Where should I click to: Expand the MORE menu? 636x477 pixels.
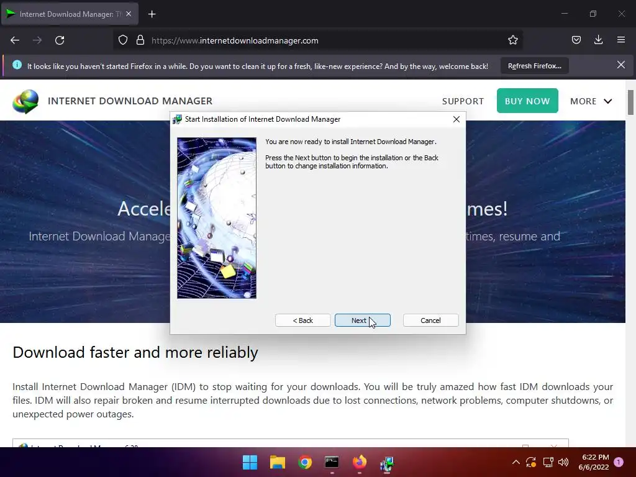(591, 101)
